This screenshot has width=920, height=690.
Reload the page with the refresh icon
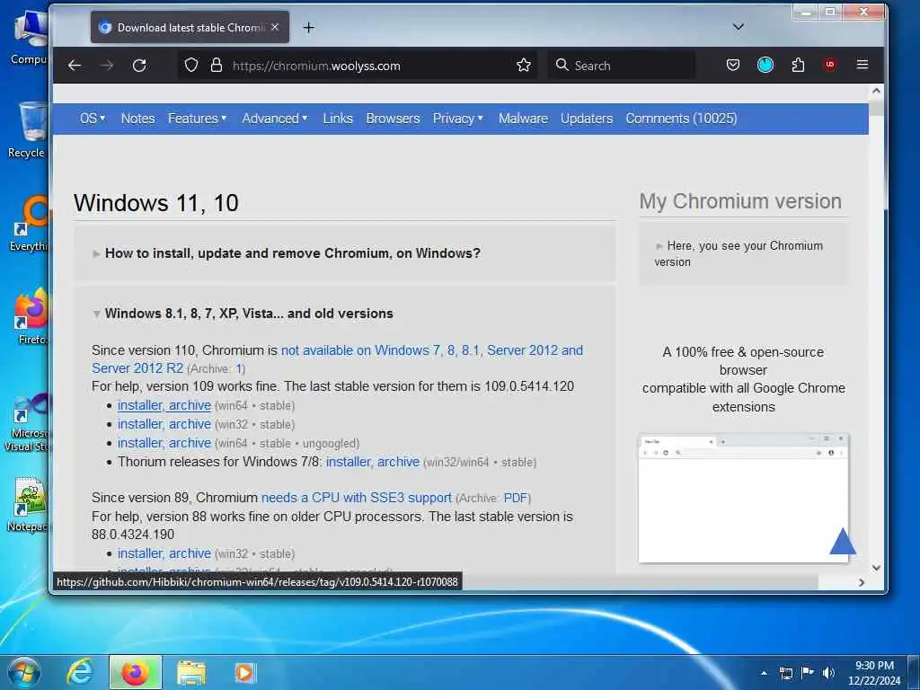(139, 65)
